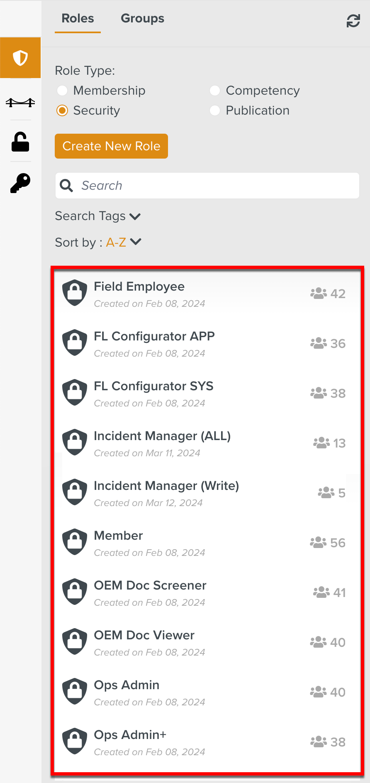This screenshot has width=370, height=783.
Task: Click the members icon for Member role
Action: click(x=318, y=543)
